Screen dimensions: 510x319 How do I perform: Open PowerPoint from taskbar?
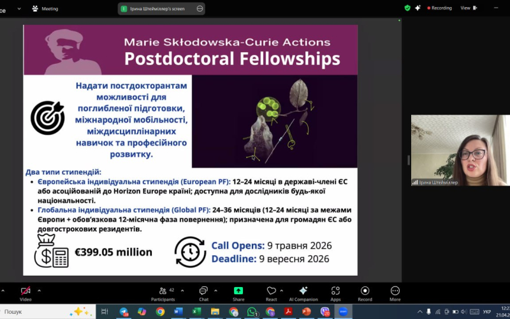[307, 312]
